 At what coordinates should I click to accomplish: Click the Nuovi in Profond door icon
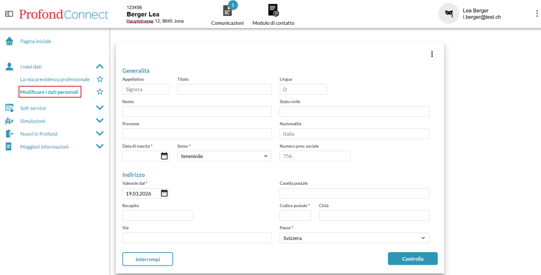click(10, 133)
